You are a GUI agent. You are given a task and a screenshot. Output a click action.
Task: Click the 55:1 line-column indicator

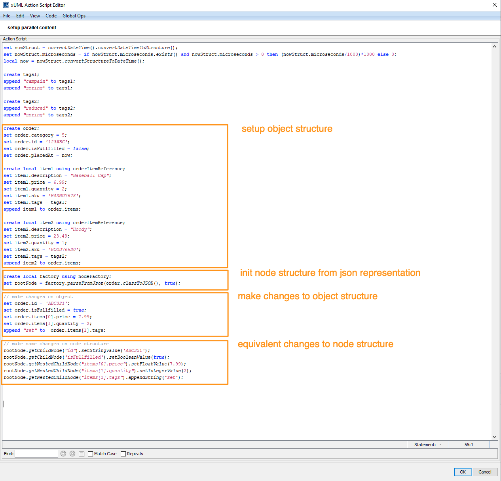(469, 445)
